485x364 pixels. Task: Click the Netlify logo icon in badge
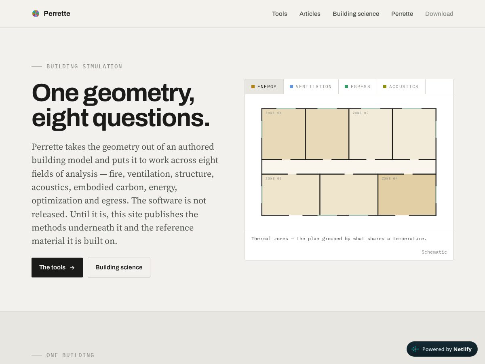point(415,349)
